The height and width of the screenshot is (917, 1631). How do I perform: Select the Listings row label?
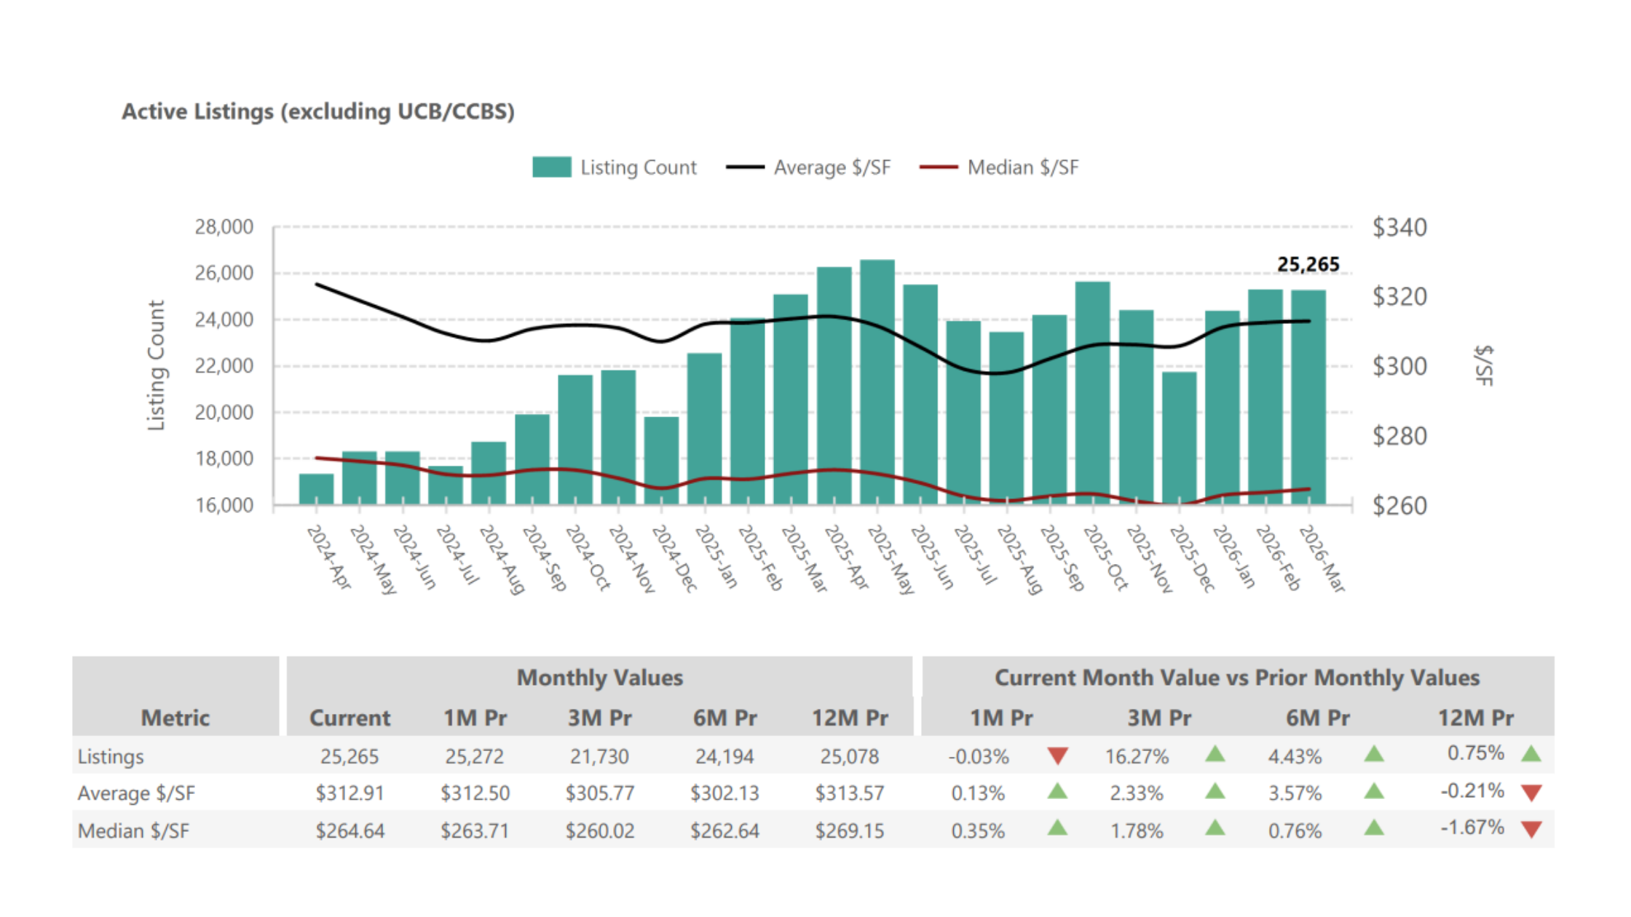pyautogui.click(x=111, y=756)
